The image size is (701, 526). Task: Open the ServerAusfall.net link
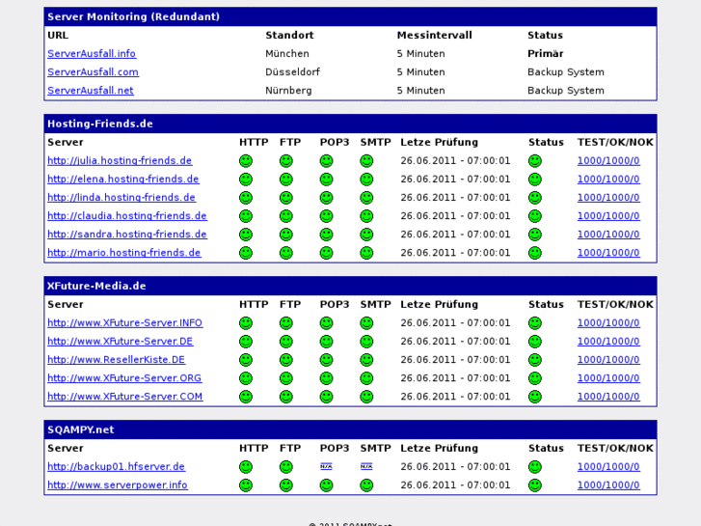[91, 91]
